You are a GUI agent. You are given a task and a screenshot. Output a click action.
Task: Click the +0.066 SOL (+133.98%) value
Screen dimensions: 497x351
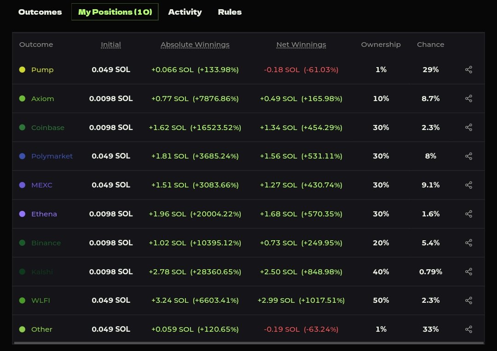[x=195, y=70]
